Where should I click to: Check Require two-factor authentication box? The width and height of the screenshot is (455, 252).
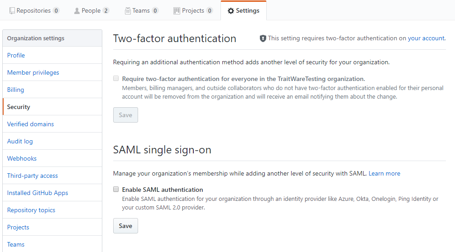coord(116,78)
